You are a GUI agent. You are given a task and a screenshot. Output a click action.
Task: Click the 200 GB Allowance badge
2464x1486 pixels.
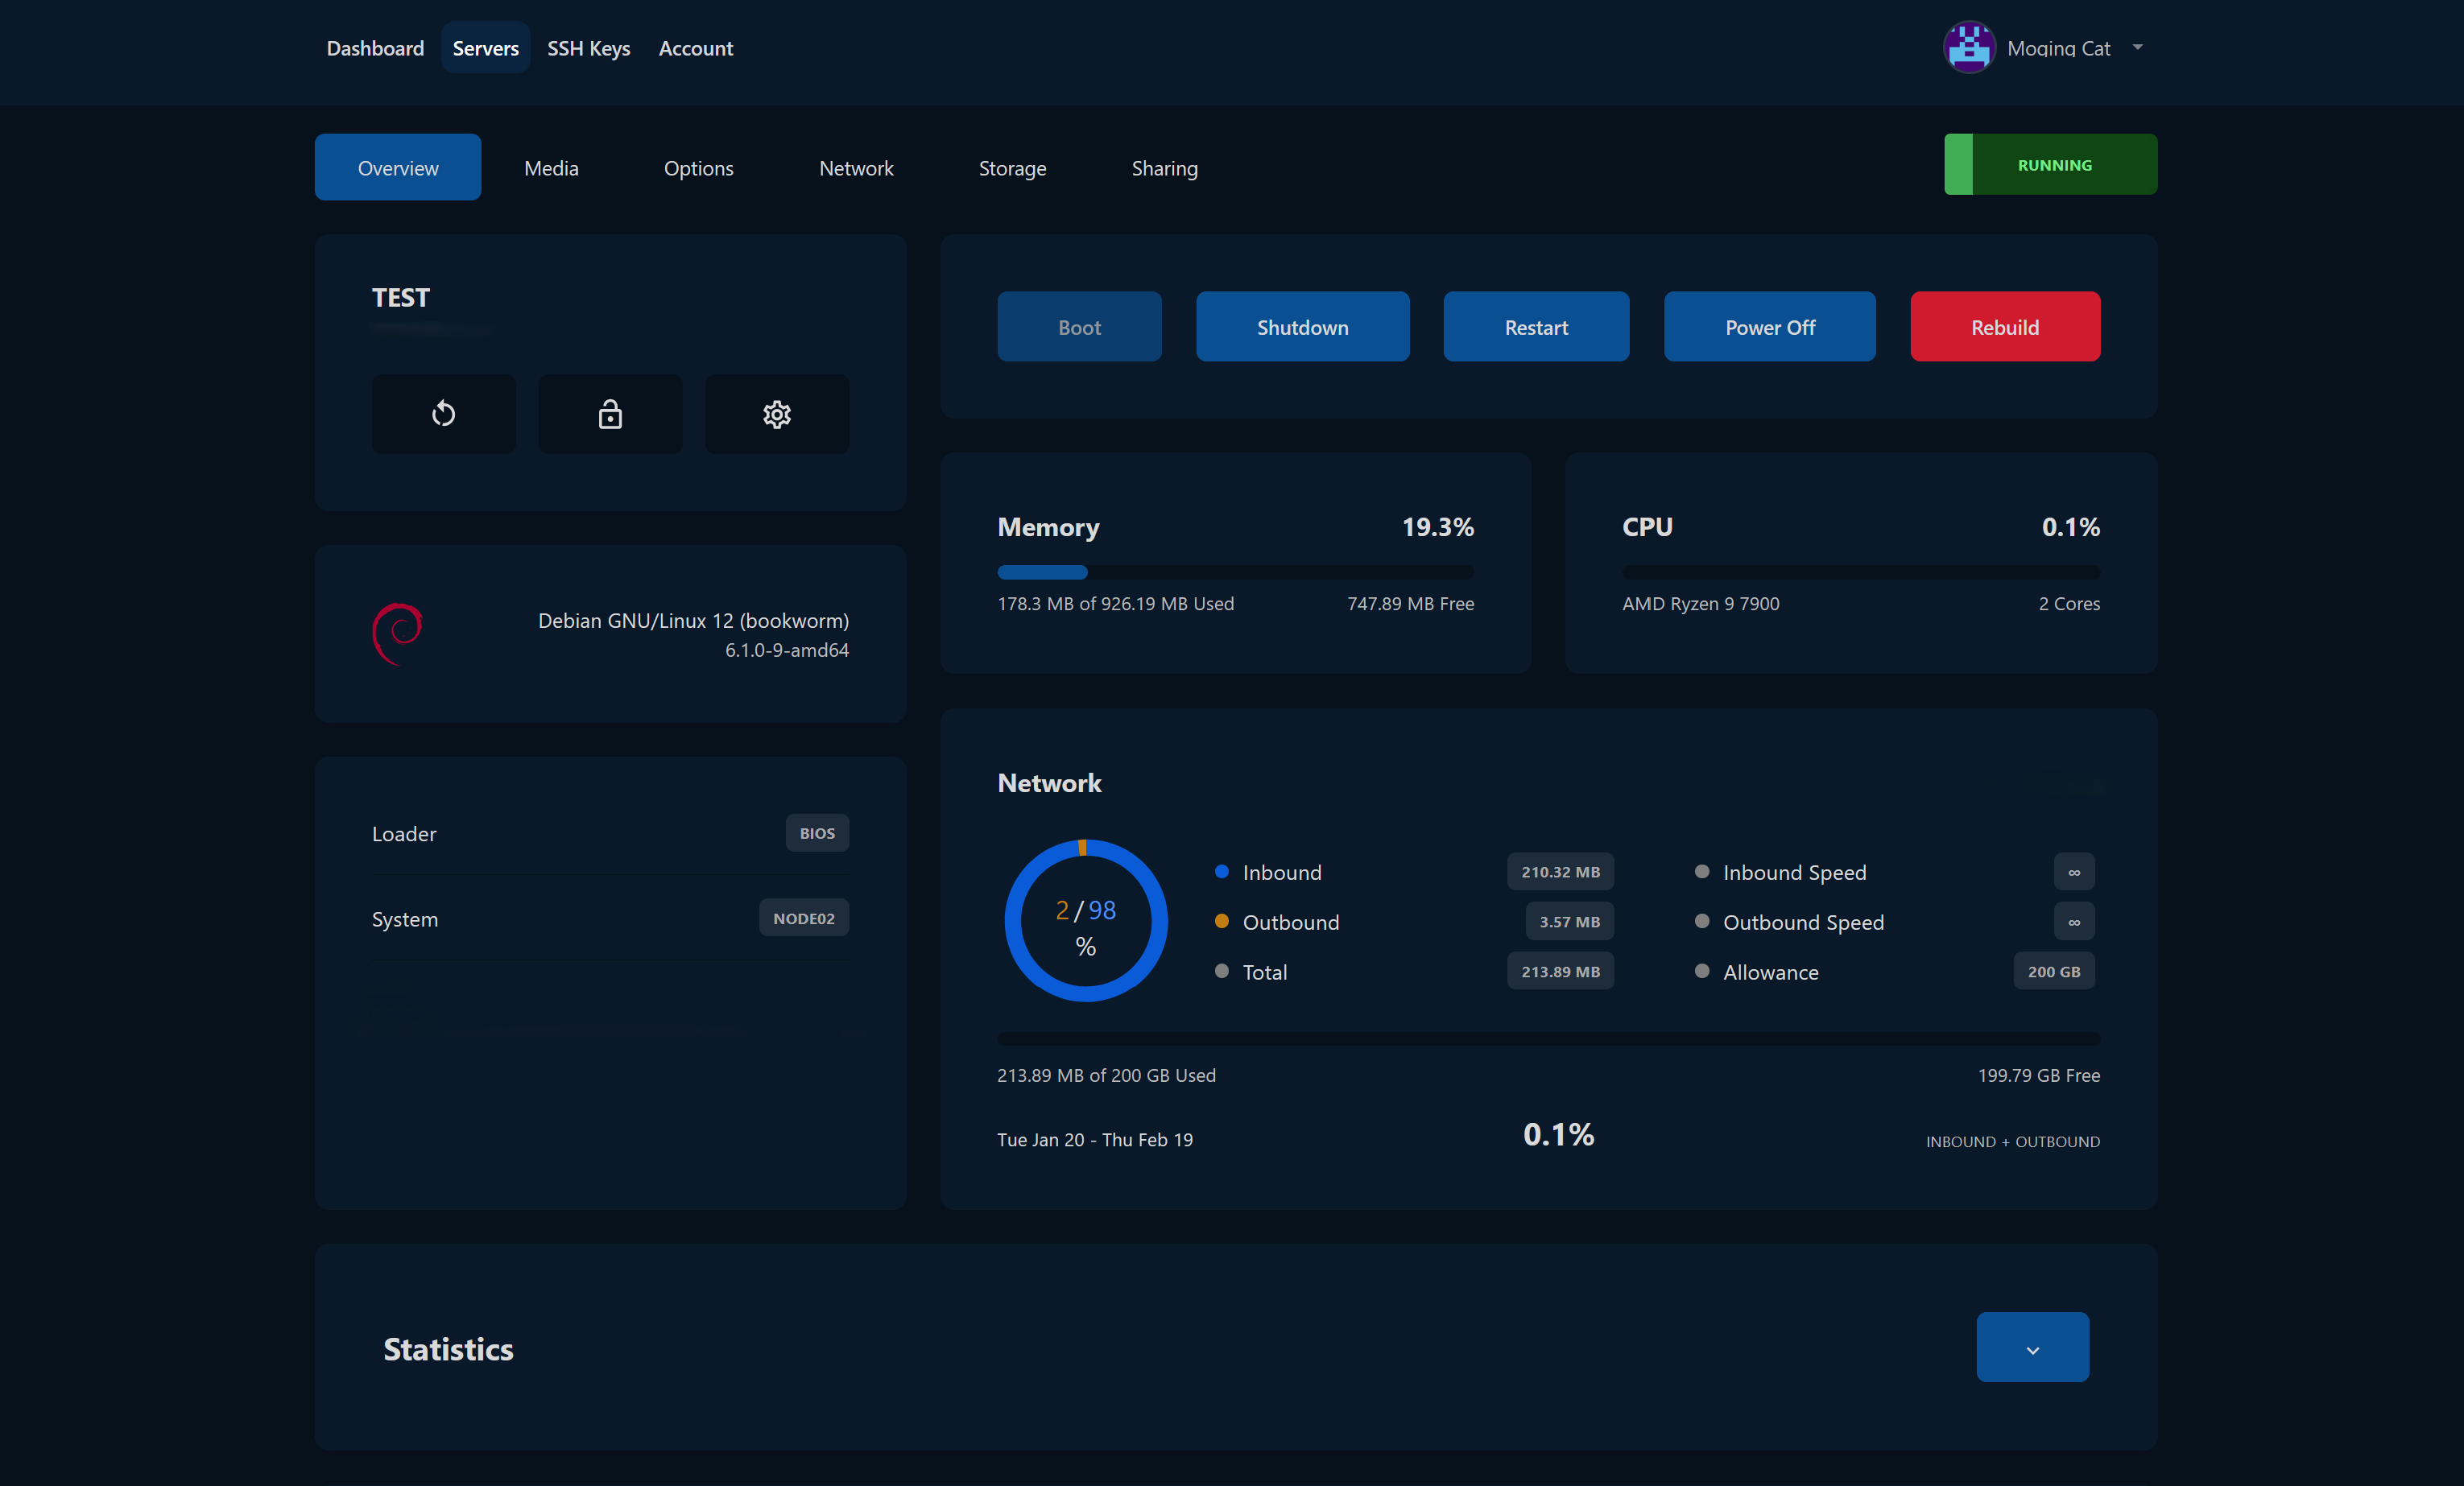pos(2054,970)
